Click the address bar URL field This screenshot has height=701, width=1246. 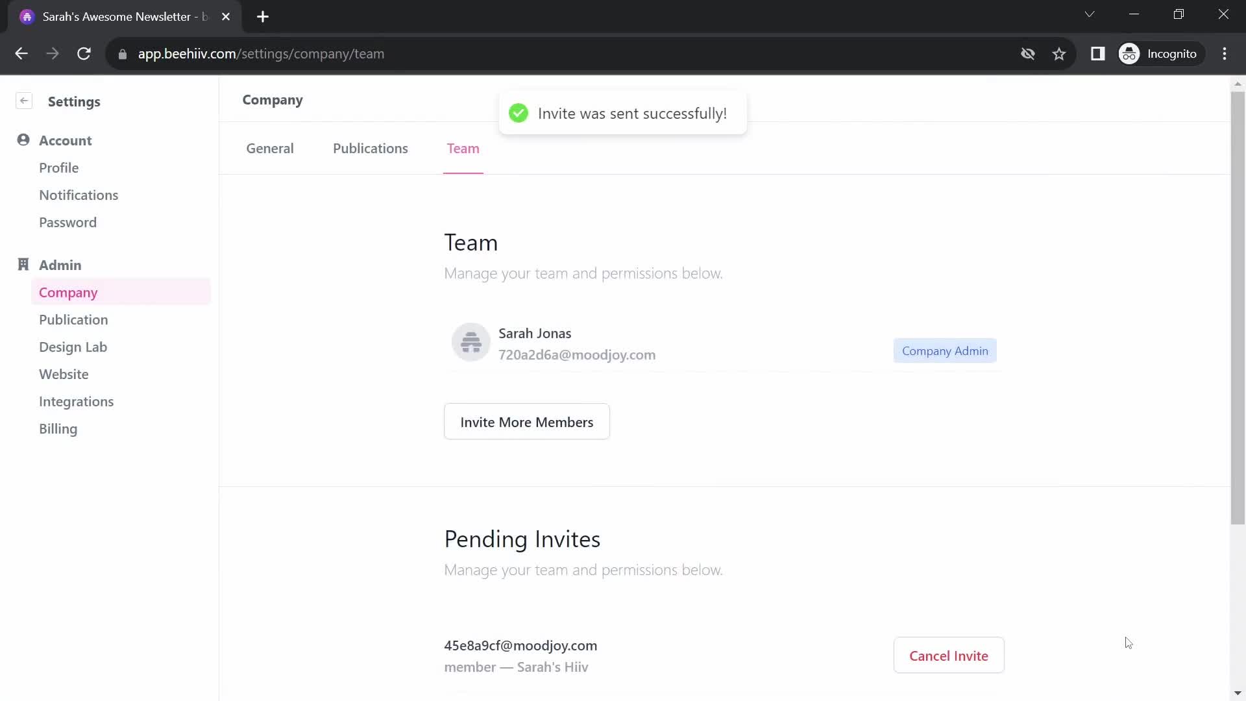coord(261,54)
